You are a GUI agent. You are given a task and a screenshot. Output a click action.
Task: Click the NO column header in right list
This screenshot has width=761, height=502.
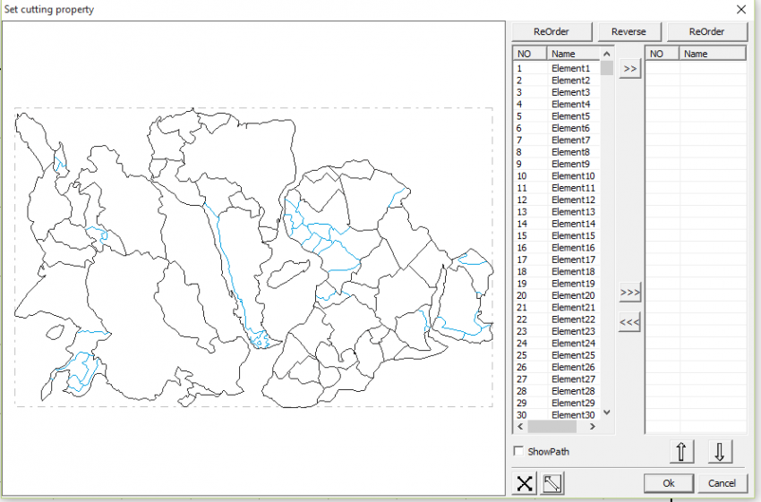pyautogui.click(x=662, y=54)
